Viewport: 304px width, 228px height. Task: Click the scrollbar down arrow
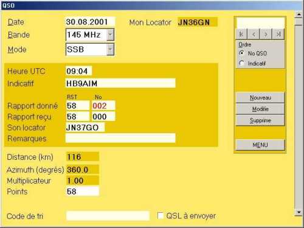click(x=299, y=212)
